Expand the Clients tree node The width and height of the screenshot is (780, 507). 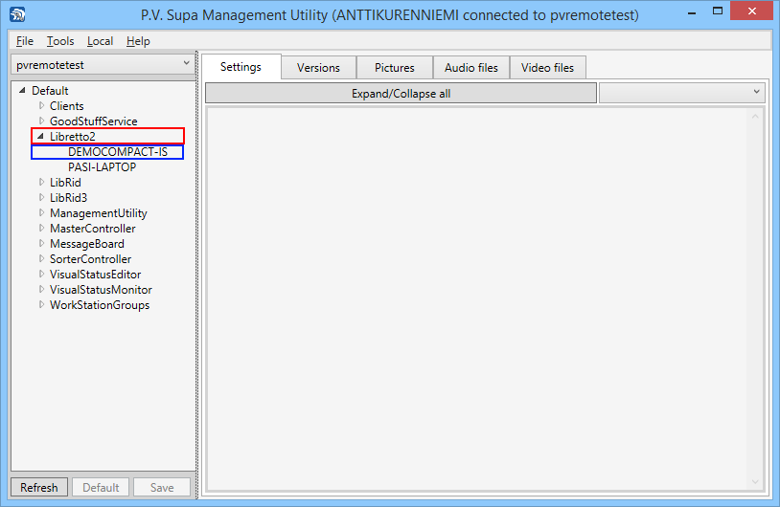tap(41, 106)
